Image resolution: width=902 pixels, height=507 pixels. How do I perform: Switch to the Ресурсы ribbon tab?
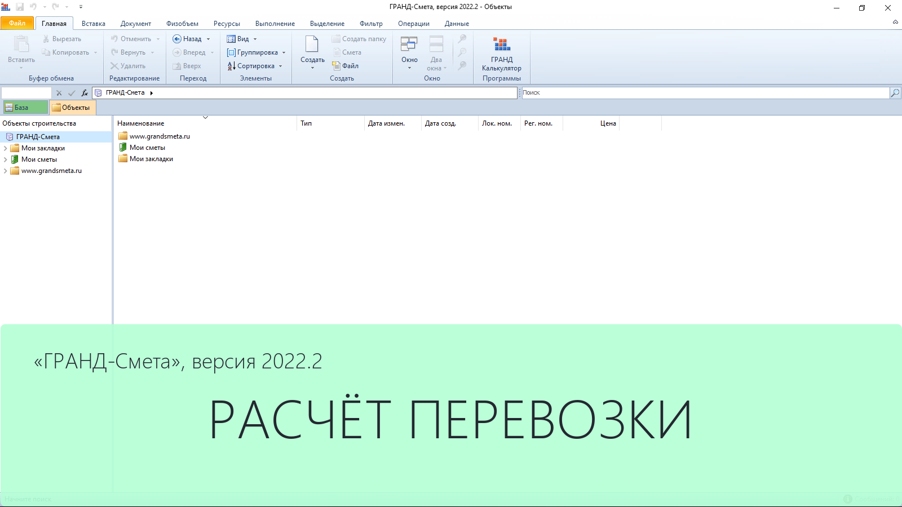point(227,24)
